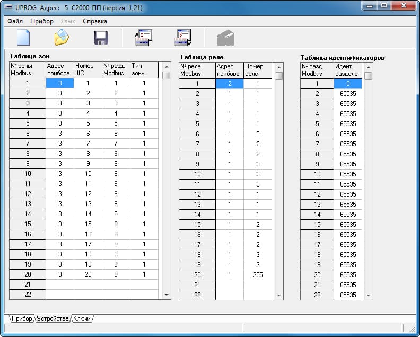Click № разд. Modbus header in zone table

point(116,70)
